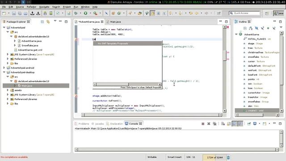
Task: Toggle Hide Non-Public Members in Outline
Action: coord(268,28)
